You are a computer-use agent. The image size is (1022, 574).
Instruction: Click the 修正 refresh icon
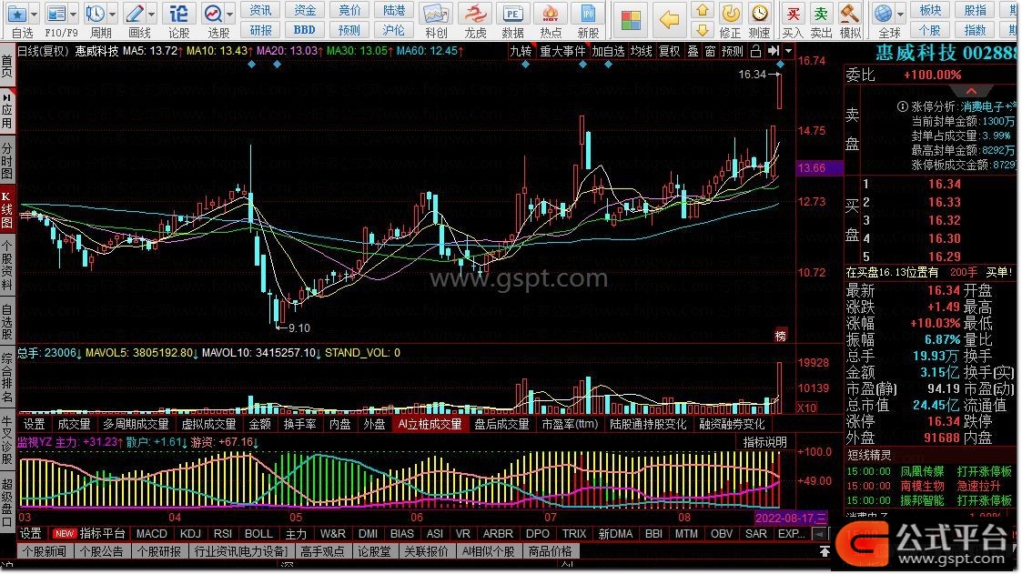730,14
